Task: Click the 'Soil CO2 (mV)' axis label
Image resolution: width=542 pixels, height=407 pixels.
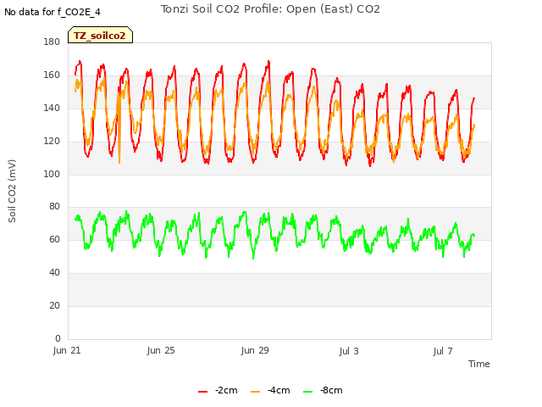Action: 12,191
